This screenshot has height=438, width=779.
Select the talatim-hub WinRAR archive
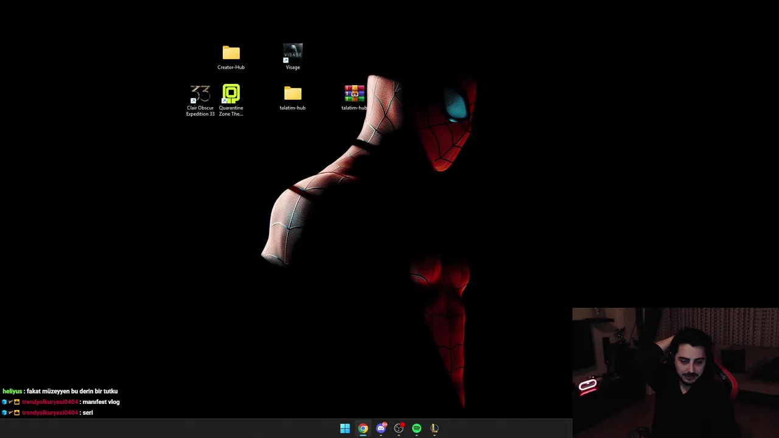354,98
